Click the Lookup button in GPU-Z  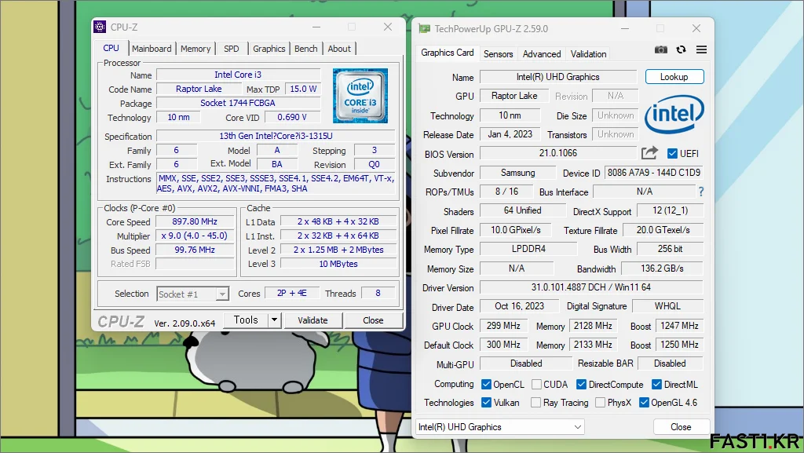674,77
